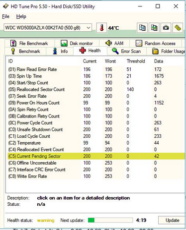186x230 pixels.
Task: Open the Error Scan tab
Action: pyautogui.click(x=126, y=51)
